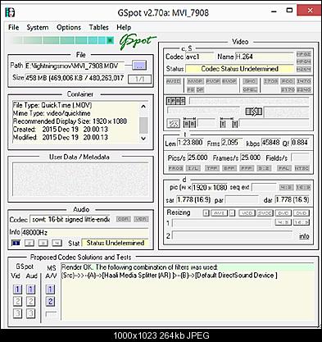The width and height of the screenshot is (322, 342).
Task: Open the Tables menu
Action: tap(99, 27)
